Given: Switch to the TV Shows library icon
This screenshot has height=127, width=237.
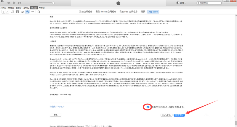Looking at the screenshot, I should 22,12.
